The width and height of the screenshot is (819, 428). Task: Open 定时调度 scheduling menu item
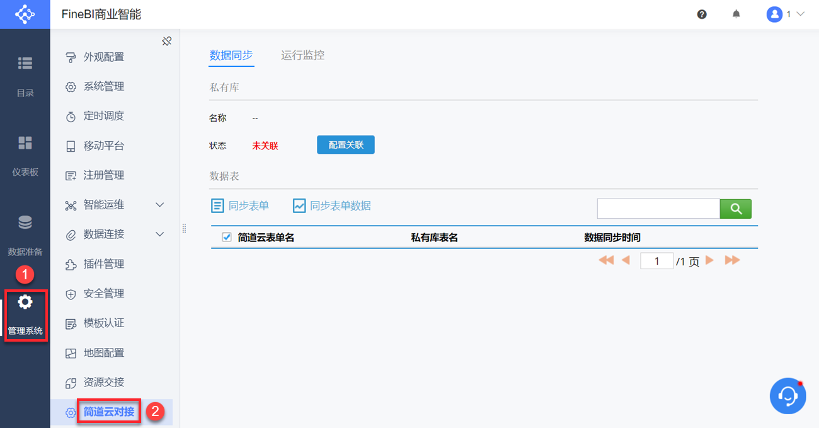pos(104,116)
